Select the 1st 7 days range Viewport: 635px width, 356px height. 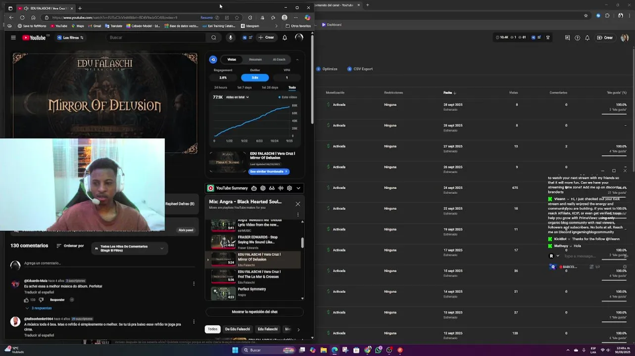[x=244, y=88]
